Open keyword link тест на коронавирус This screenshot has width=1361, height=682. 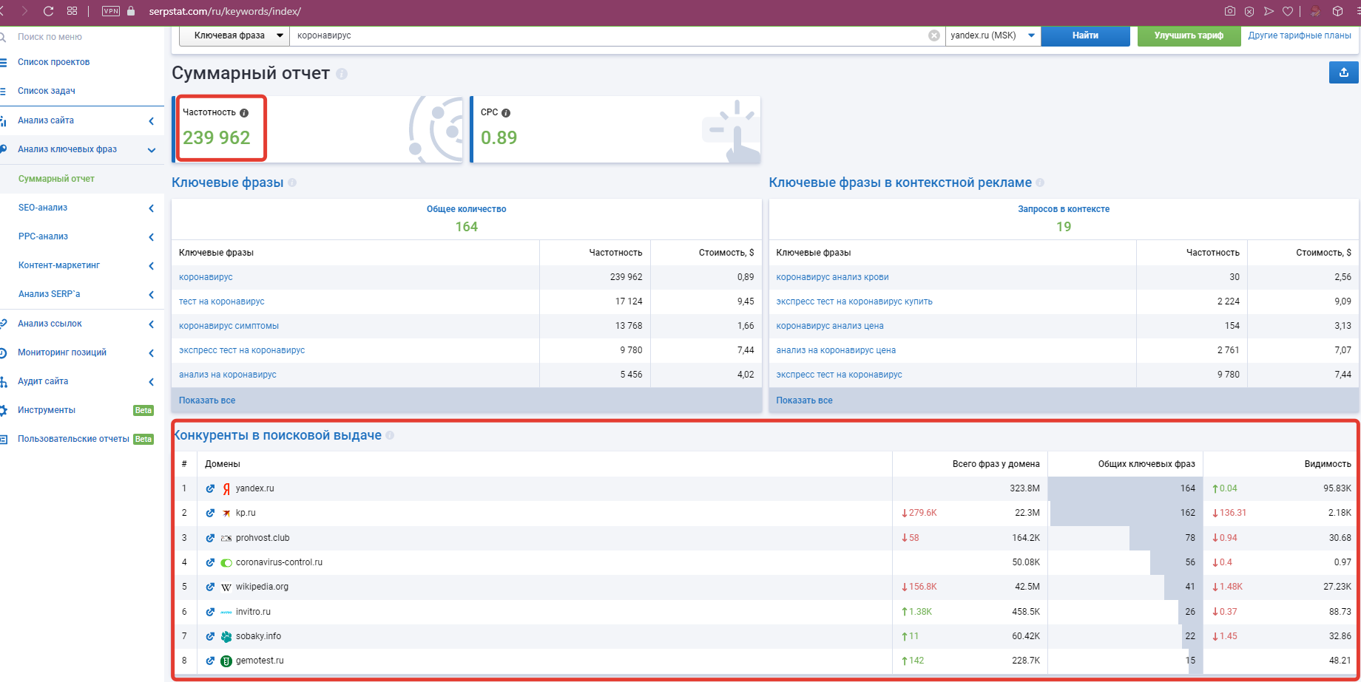221,301
